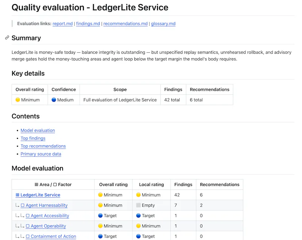This screenshot has width=302, height=240.
Task: Select "Full evaluation of LedgerLite Service" scope cell
Action: 120,100
